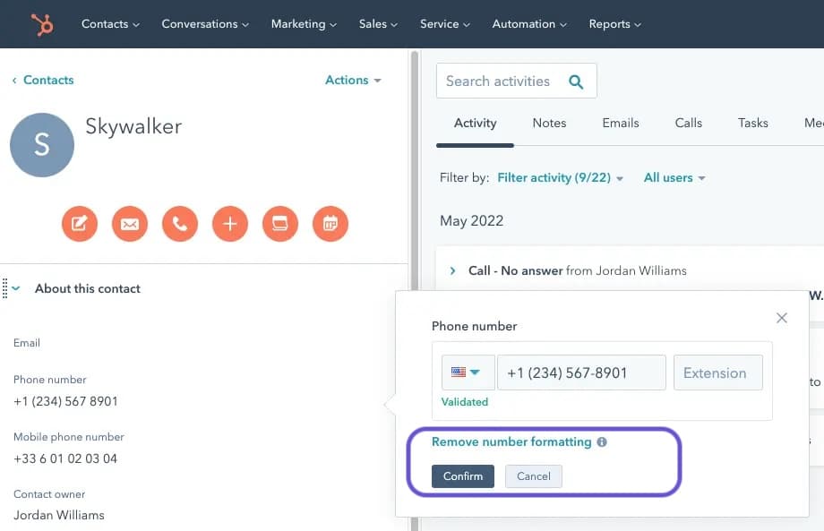This screenshot has height=531, width=824.
Task: Open the country flag dropdown
Action: pos(467,373)
